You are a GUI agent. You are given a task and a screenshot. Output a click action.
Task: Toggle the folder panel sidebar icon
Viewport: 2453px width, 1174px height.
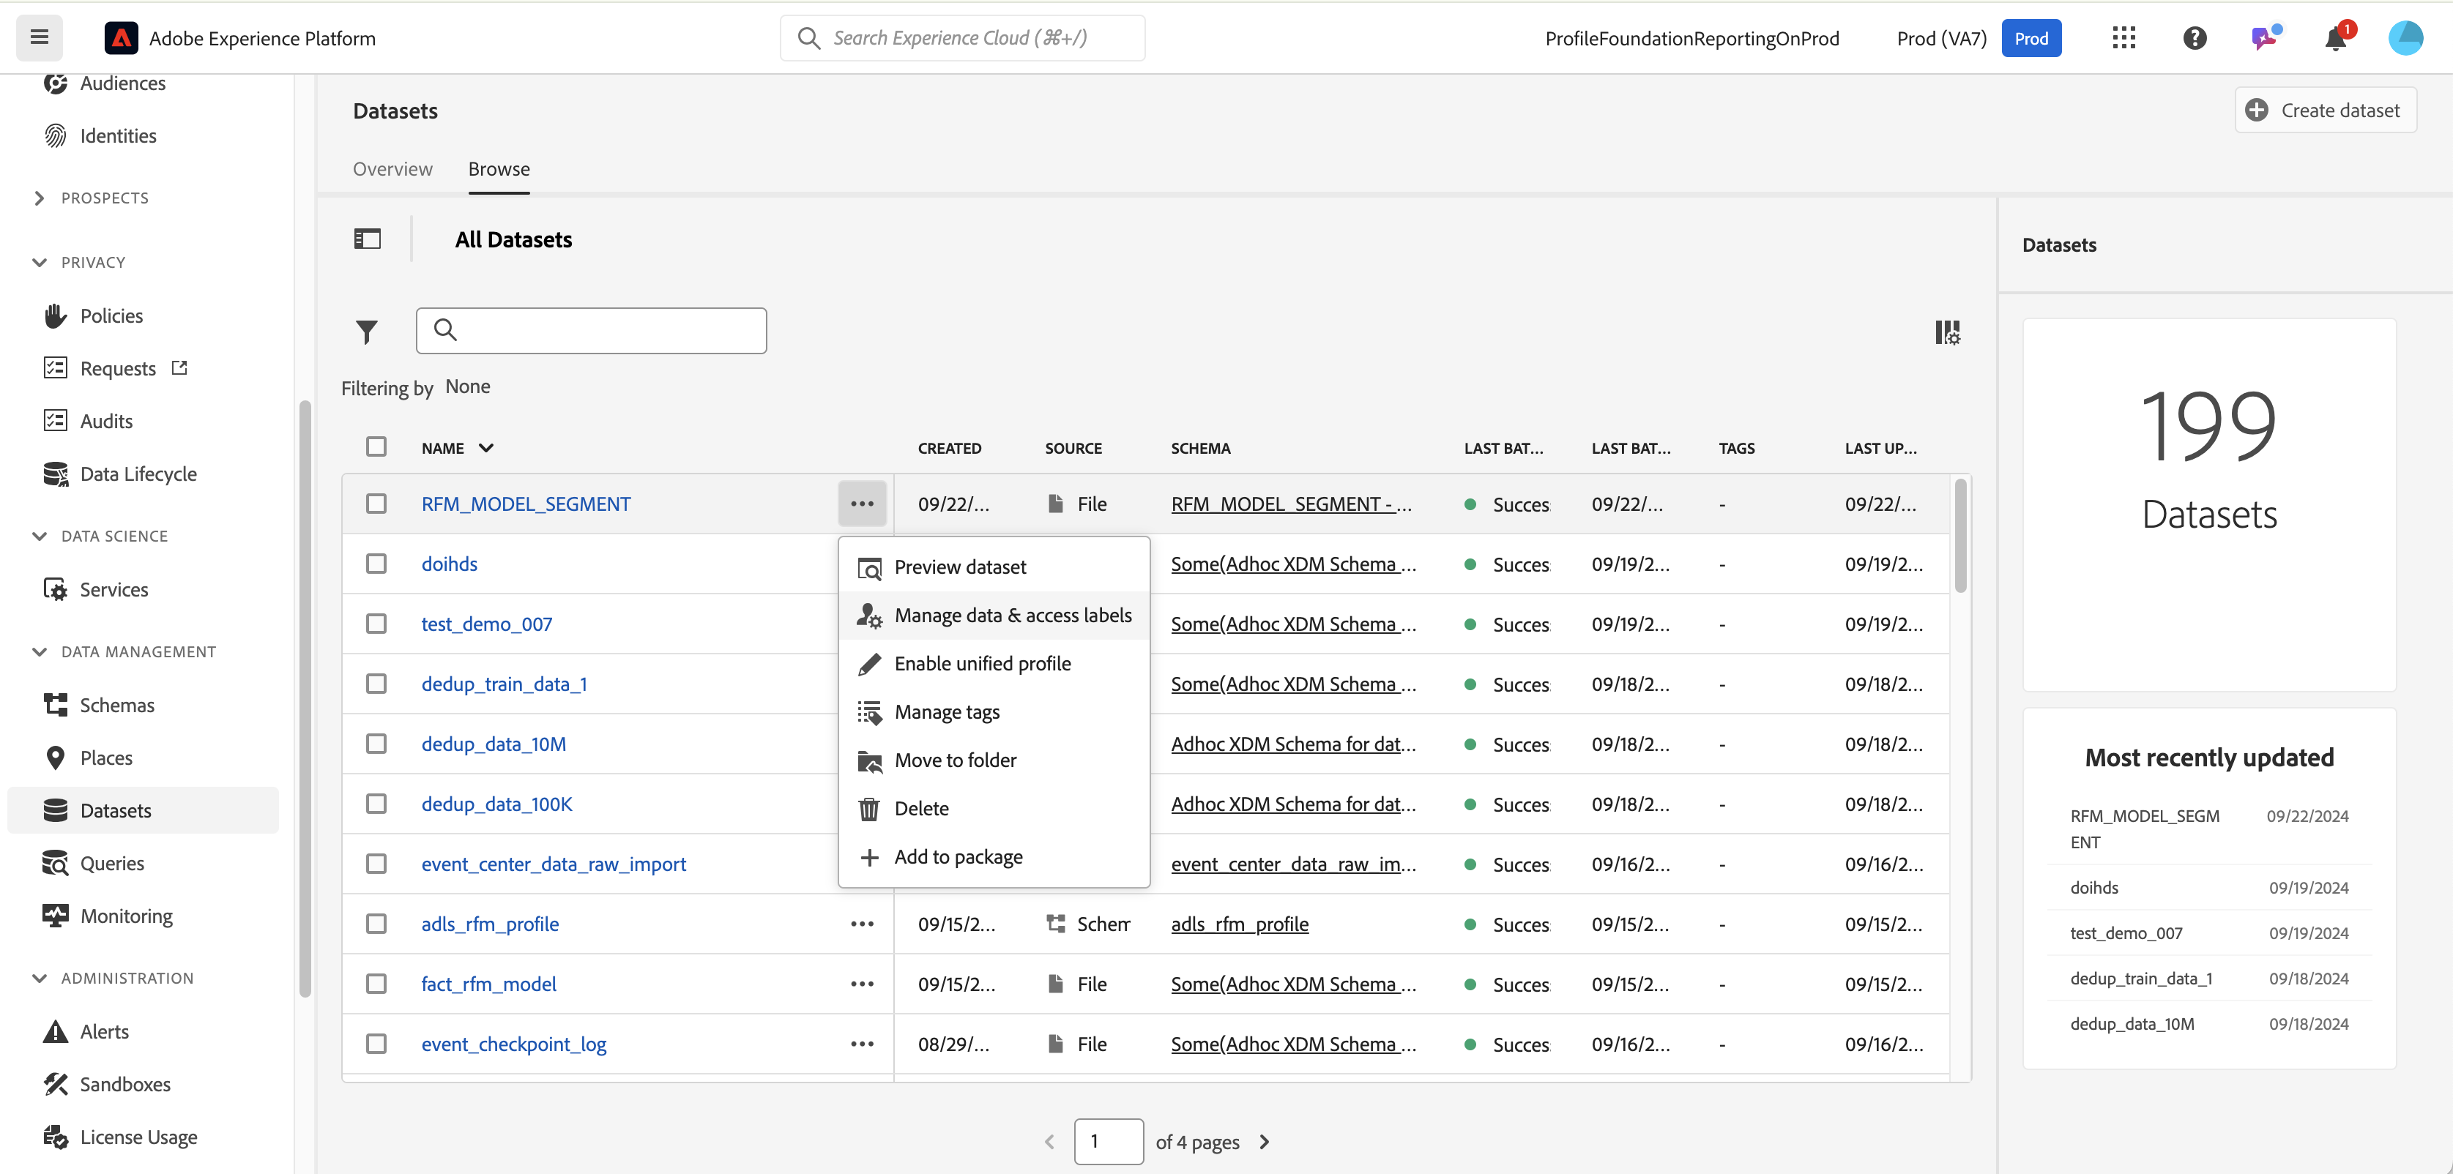click(x=367, y=239)
